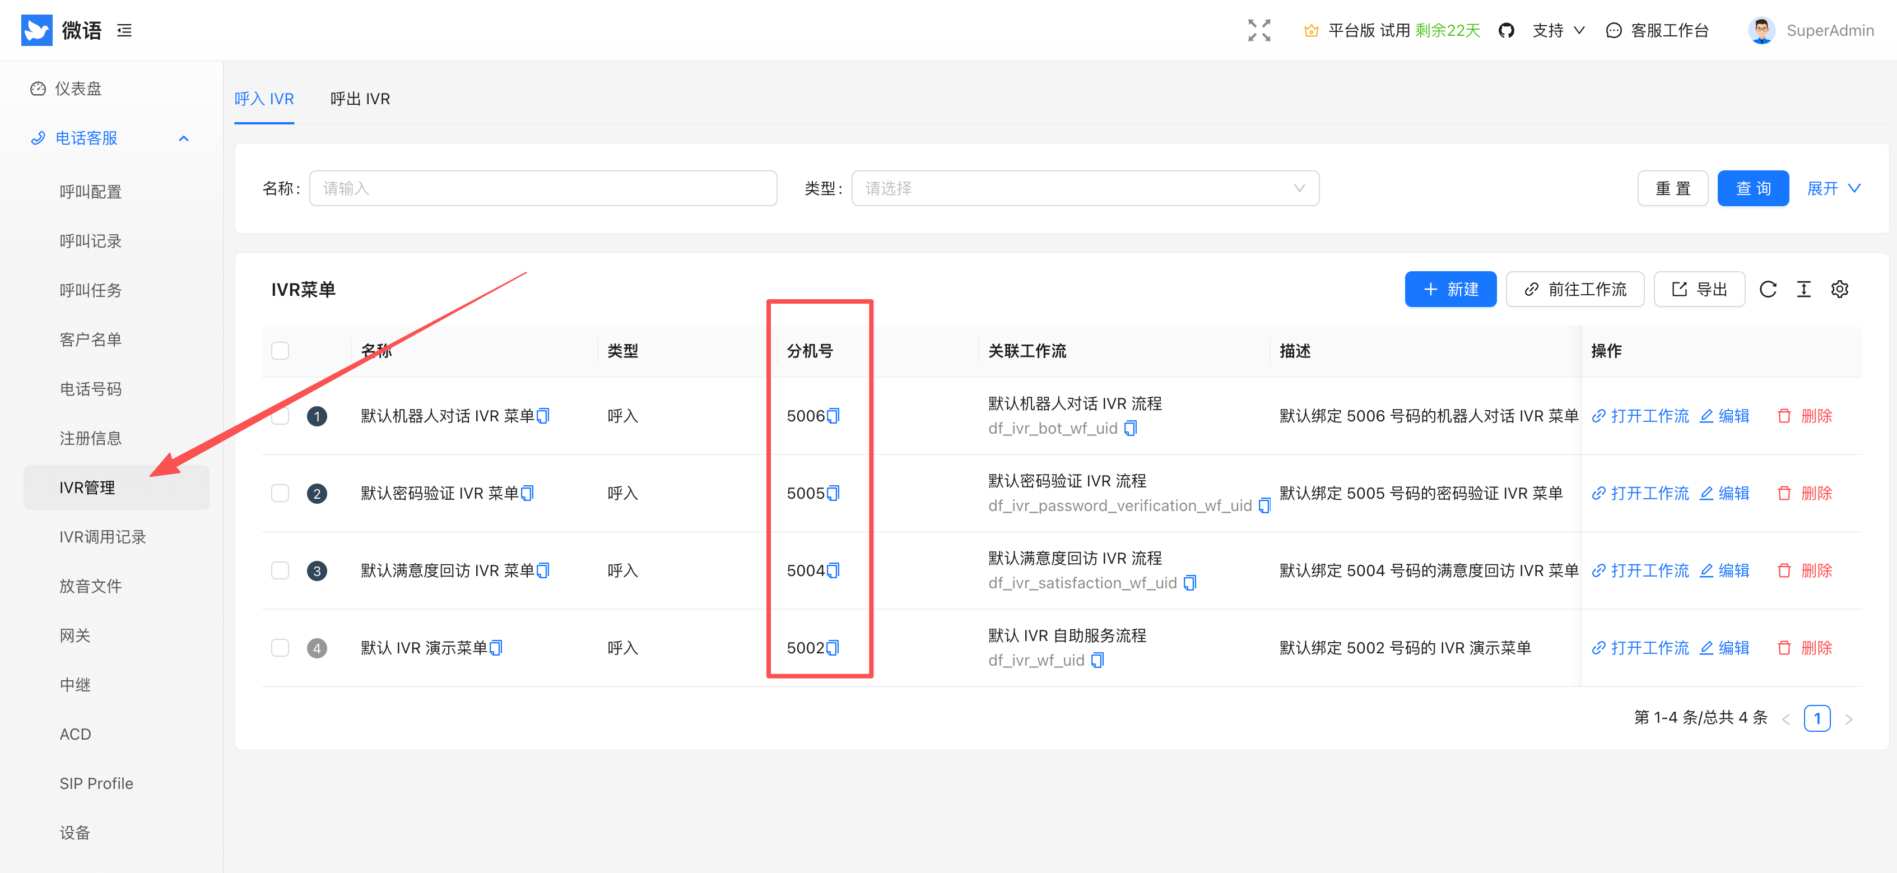This screenshot has width=1897, height=873.
Task: Open table column settings gear
Action: coord(1839,290)
